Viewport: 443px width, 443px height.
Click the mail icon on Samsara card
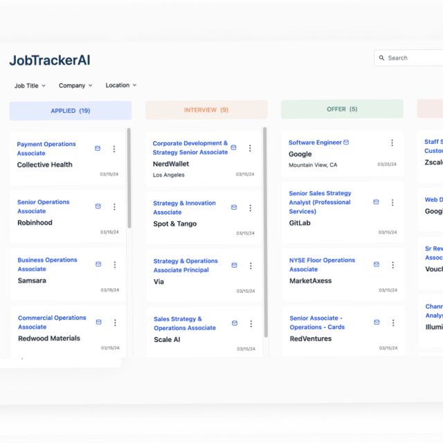[x=98, y=264]
